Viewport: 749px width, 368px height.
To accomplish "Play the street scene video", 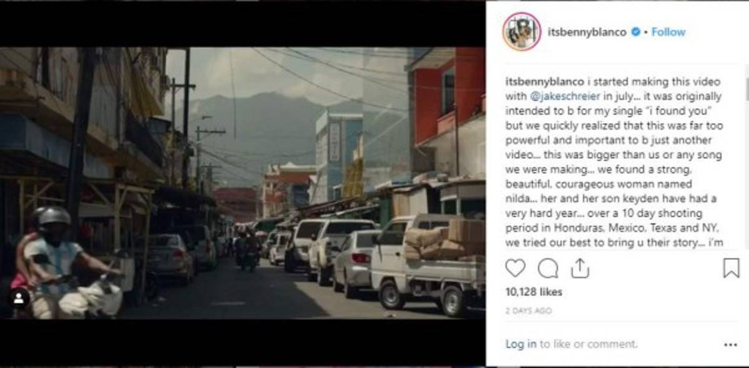I will click(x=243, y=183).
